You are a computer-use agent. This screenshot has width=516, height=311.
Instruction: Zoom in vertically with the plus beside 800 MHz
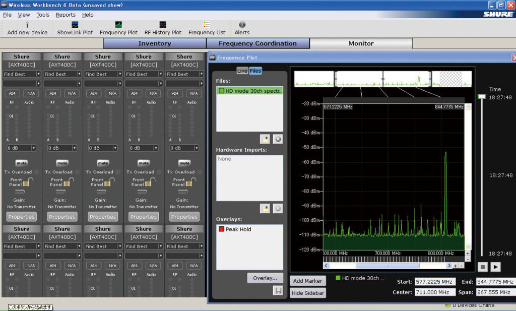[468, 254]
